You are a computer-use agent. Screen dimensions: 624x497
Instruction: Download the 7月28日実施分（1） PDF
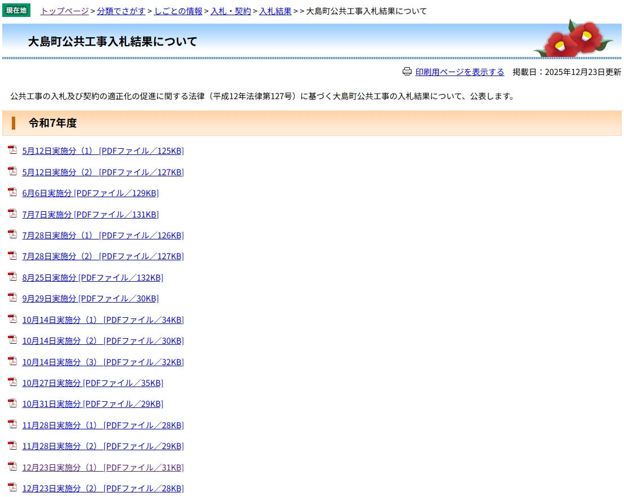pos(102,236)
